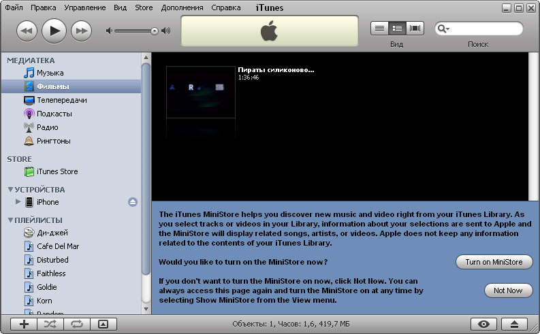Select the Фильмы film icon
The width and height of the screenshot is (540, 334).
29,86
